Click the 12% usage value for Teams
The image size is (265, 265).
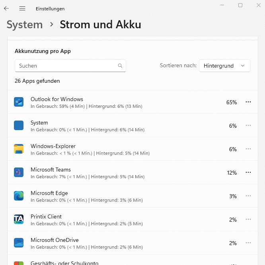[x=232, y=173]
